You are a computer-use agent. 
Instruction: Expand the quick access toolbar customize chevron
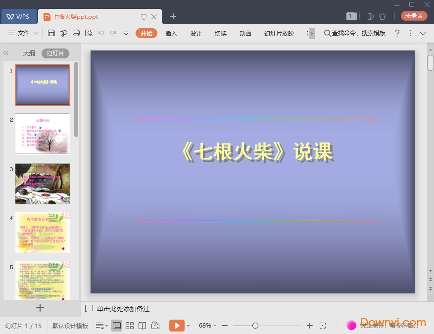pos(125,33)
